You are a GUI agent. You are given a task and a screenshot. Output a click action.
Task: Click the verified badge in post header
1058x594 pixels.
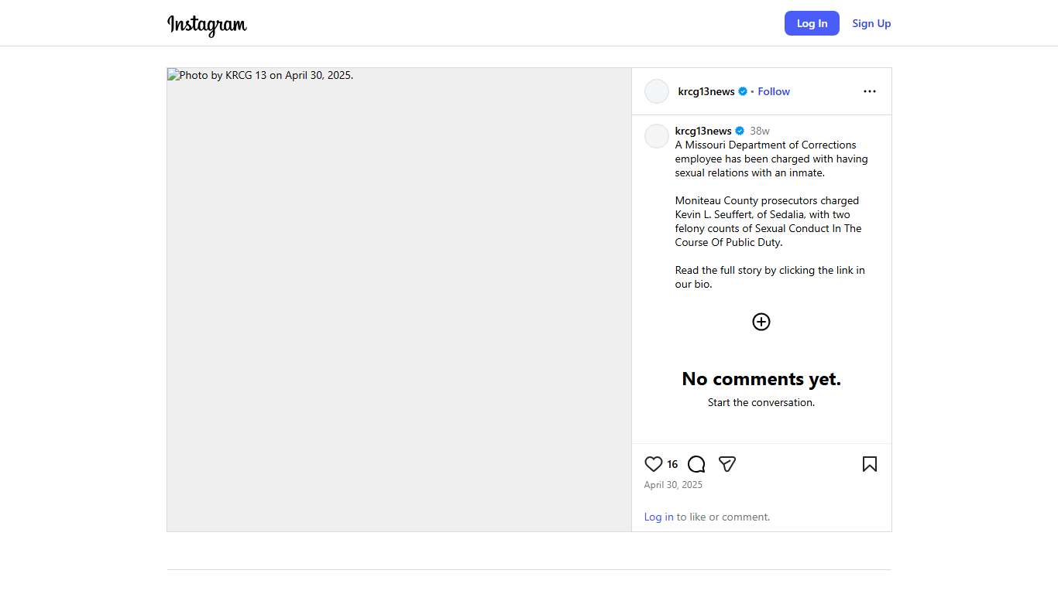click(743, 91)
